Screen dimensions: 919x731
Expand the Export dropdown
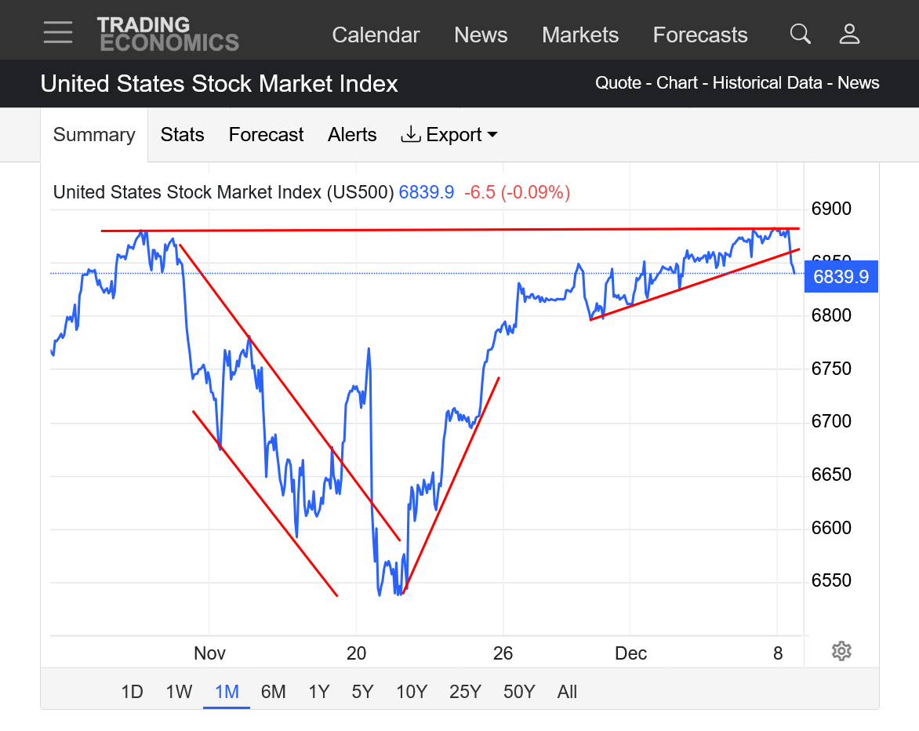tap(449, 135)
